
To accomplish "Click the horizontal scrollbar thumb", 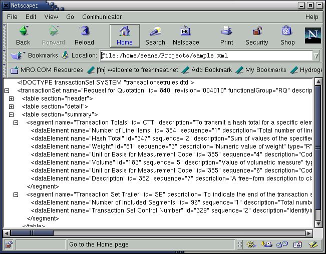I will pyautogui.click(x=32, y=233).
